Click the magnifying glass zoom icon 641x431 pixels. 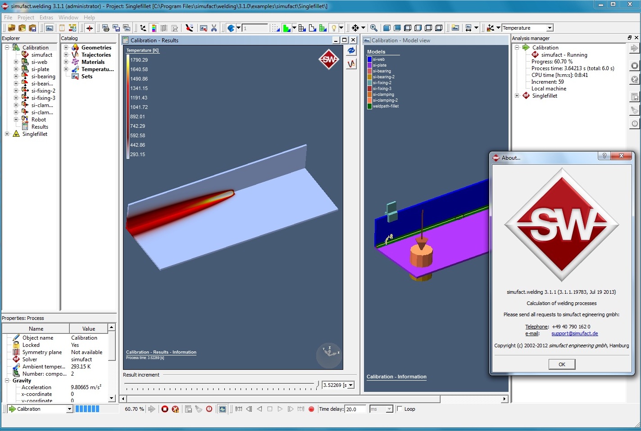(373, 28)
